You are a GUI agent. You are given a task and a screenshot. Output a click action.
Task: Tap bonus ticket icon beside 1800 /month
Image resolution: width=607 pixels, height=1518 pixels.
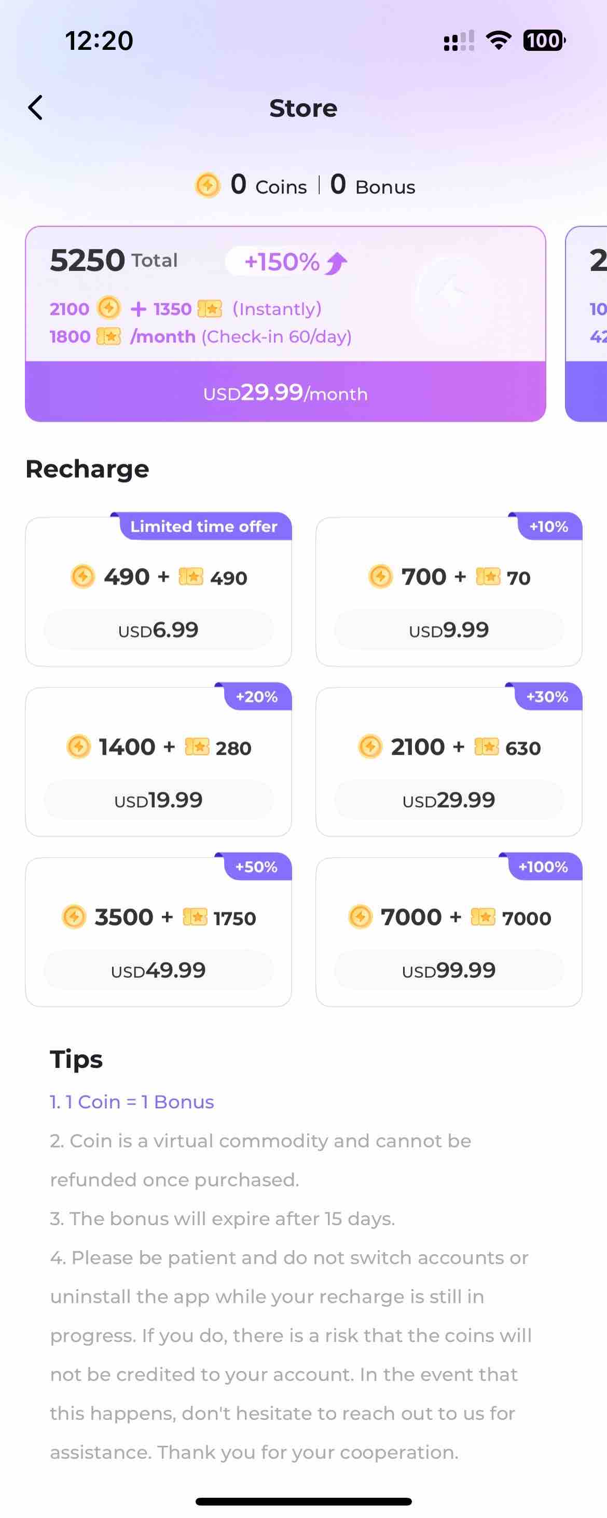[108, 336]
